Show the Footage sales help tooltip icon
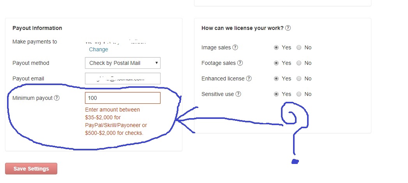This screenshot has width=408, height=183. pos(240,63)
